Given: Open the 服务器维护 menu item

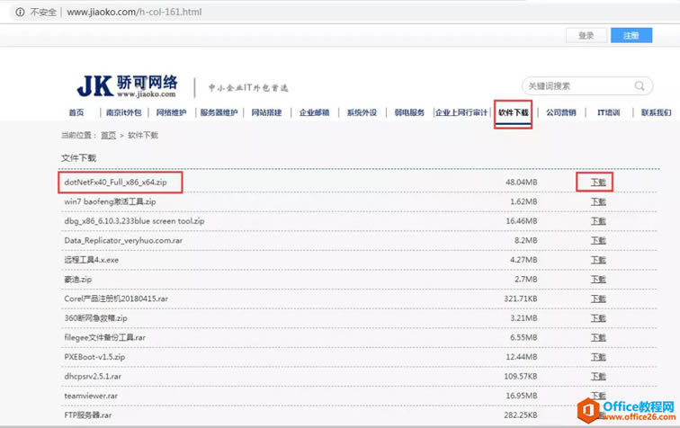Looking at the screenshot, I should [x=219, y=112].
